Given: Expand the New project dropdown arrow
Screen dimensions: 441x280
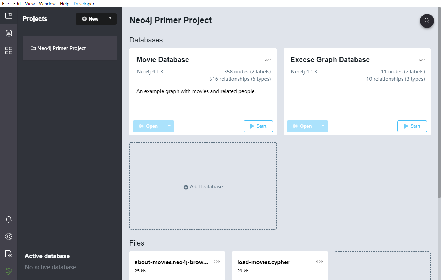Looking at the screenshot, I should tap(110, 18).
